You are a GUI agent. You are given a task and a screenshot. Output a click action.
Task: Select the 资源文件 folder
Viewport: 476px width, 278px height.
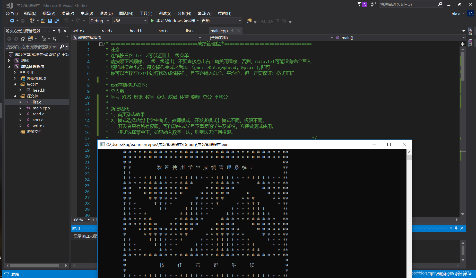tap(34, 132)
